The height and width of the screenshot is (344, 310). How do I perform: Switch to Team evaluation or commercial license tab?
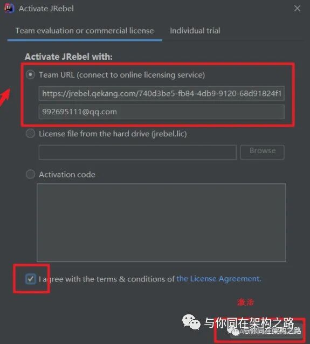pos(85,31)
